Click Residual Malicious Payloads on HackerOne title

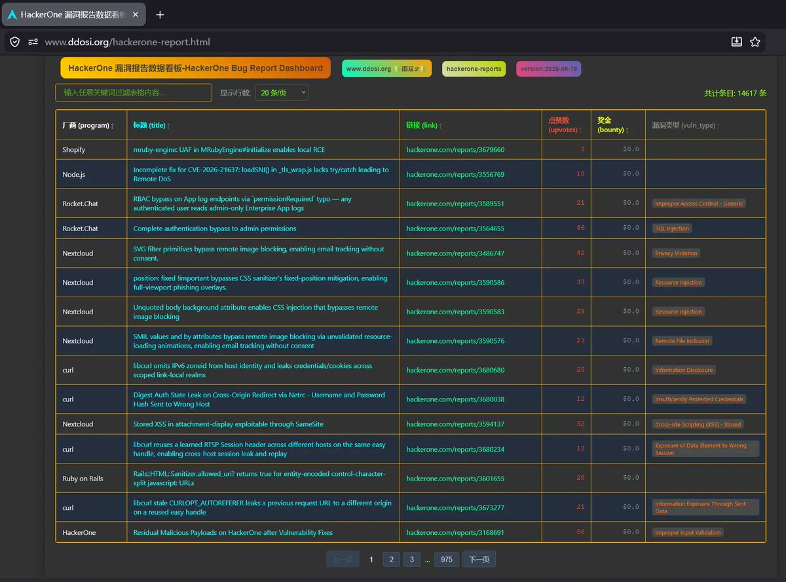[x=233, y=533]
